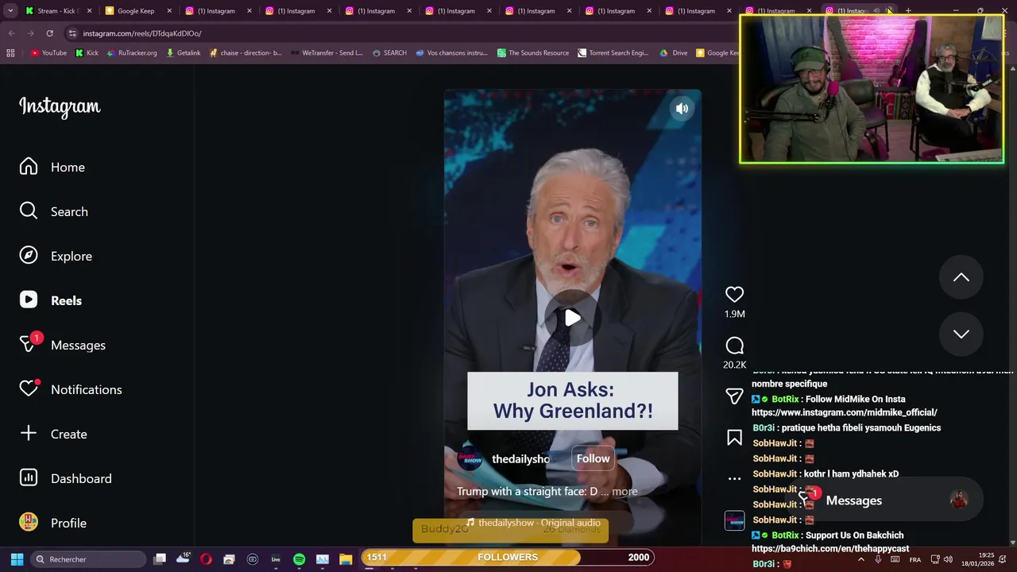Open Instagram Home from sidebar
Screen dimensions: 1017x572
point(52,167)
